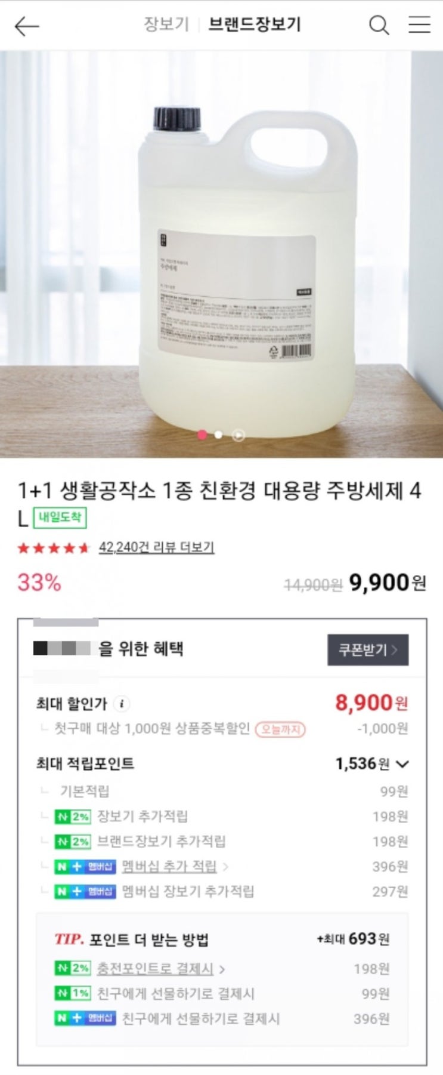Tap the back arrow icon
Image resolution: width=443 pixels, height=1075 pixels.
click(x=27, y=26)
